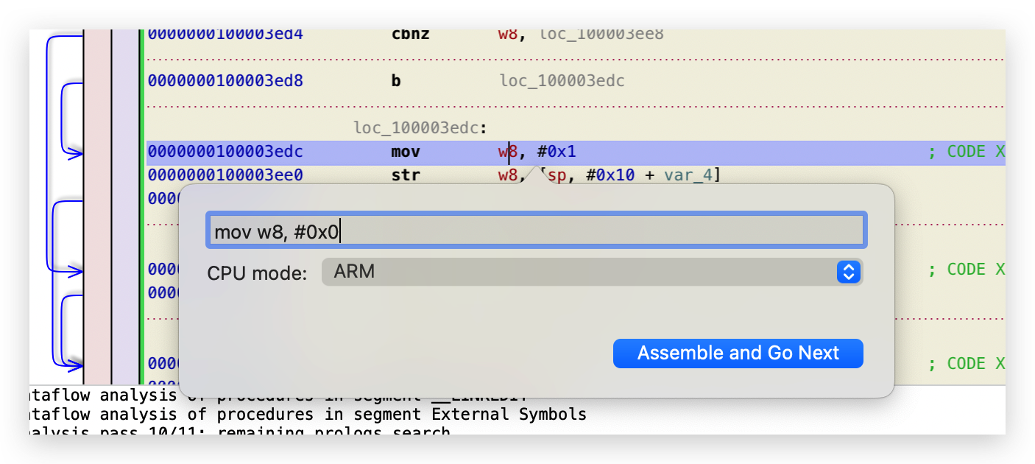Screen dimensions: 1035x464
Task: Click the b branch mnemonic
Action: pyautogui.click(x=396, y=80)
